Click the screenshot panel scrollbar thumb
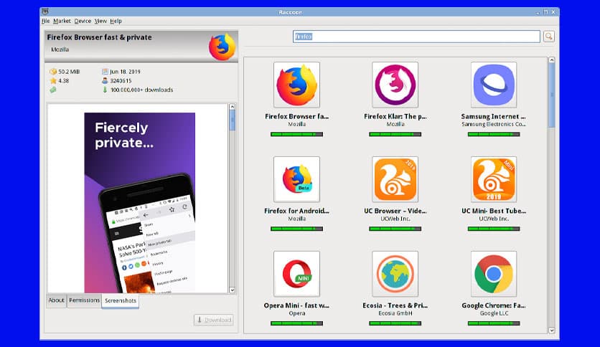The image size is (600, 347). (232, 120)
